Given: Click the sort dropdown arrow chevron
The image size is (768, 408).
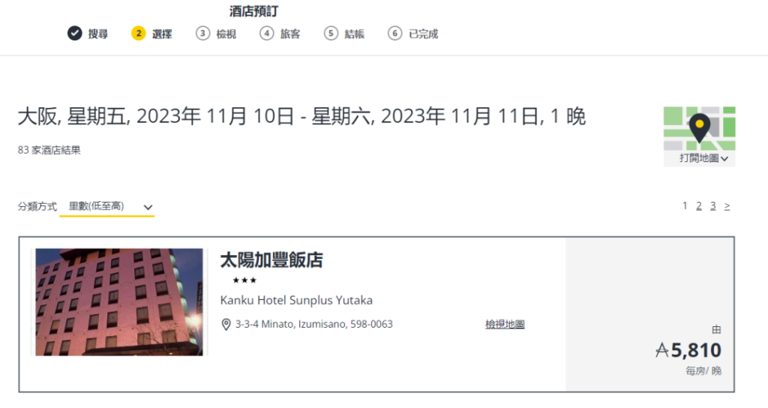Looking at the screenshot, I should [148, 207].
